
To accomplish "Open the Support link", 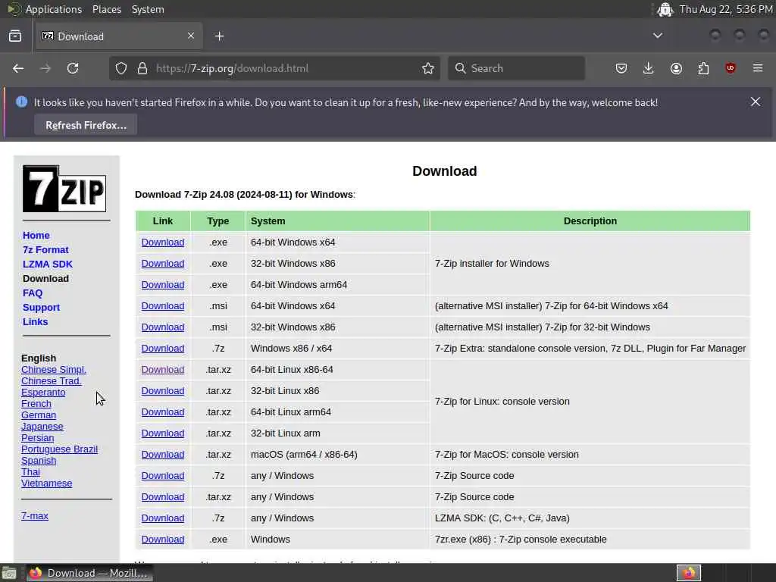I will coord(41,308).
